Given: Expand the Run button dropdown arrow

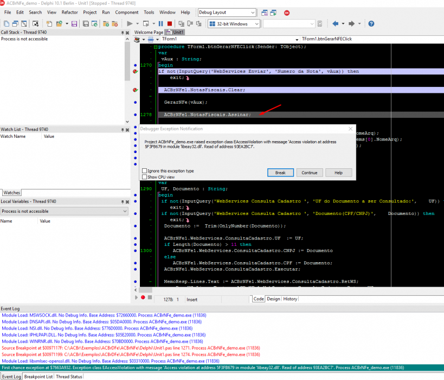Looking at the screenshot, I should pyautogui.click(x=137, y=24).
